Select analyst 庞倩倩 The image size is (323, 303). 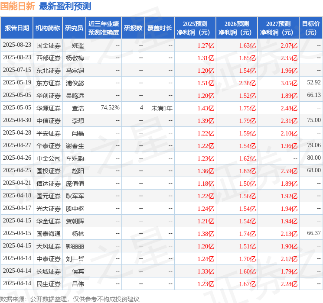tap(75, 184)
